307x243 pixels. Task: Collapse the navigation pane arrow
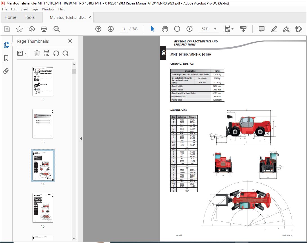click(x=81, y=139)
